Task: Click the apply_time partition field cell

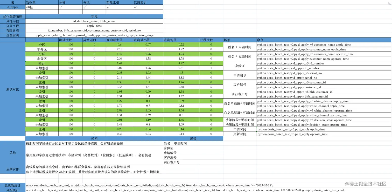Action: (94, 26)
